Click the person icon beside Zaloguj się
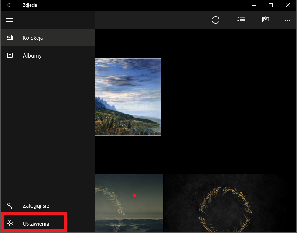The height and width of the screenshot is (233, 297). click(10, 205)
